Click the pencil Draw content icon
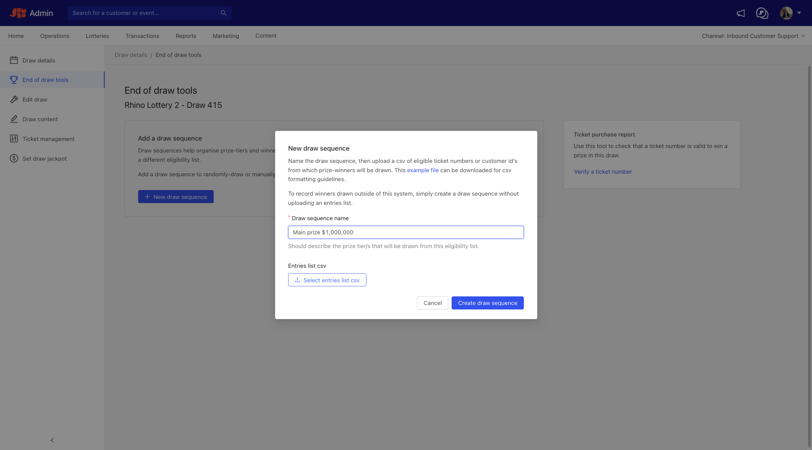 tap(14, 119)
